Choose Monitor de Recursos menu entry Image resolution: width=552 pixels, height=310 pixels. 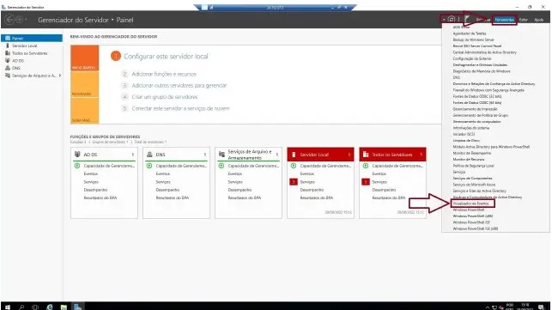tap(468, 159)
